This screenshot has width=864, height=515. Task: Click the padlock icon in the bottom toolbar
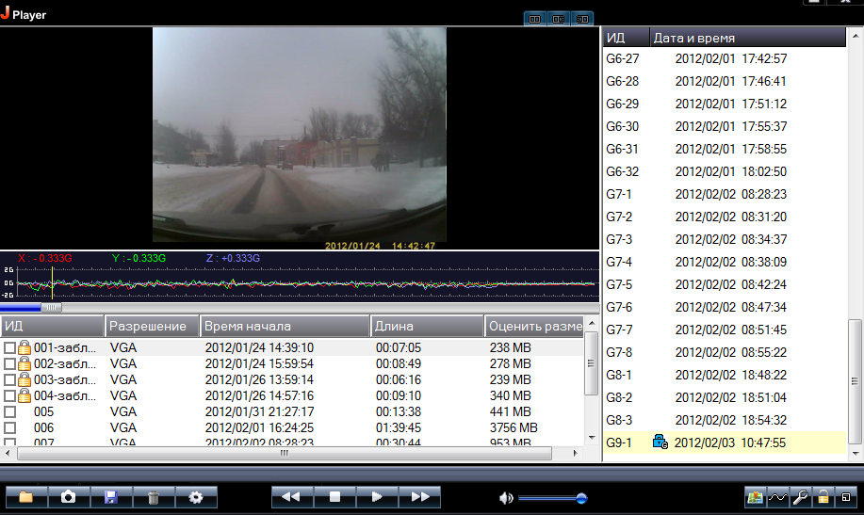pyautogui.click(x=823, y=497)
